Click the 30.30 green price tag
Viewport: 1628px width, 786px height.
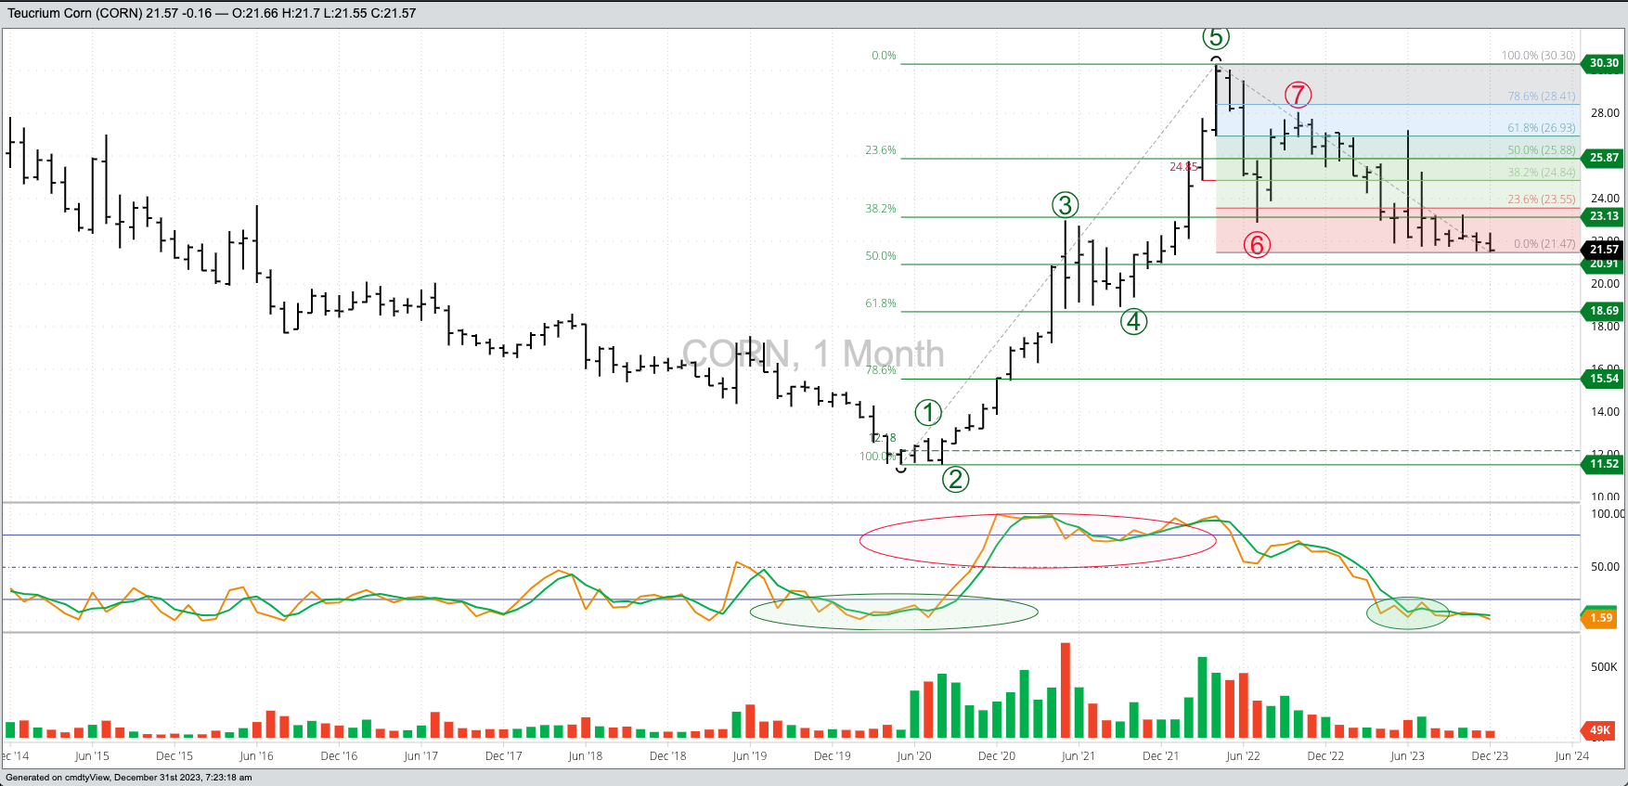1603,63
